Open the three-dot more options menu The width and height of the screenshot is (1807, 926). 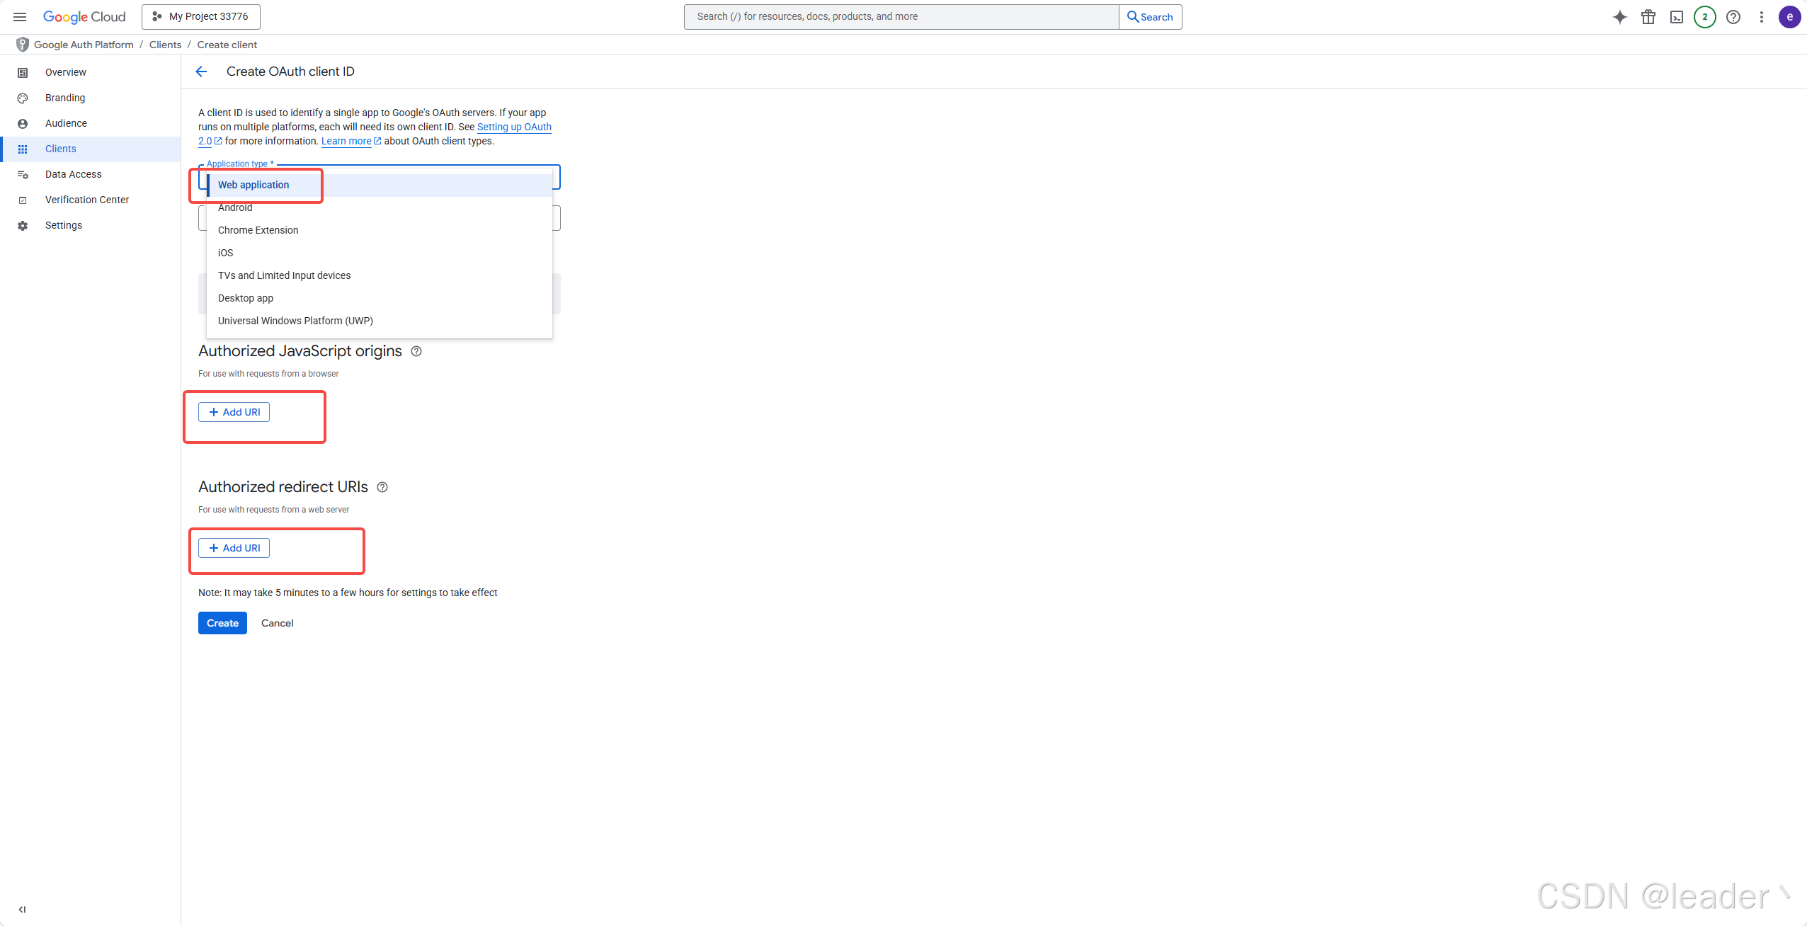1762,17
